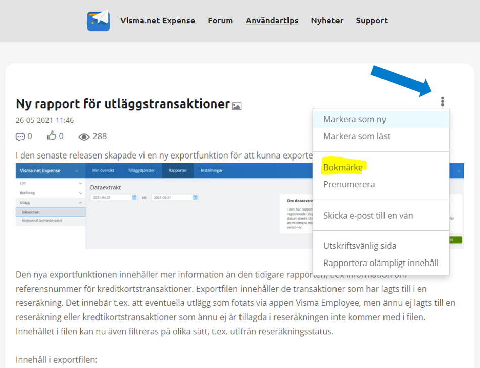
Task: Open the Support page
Action: click(x=372, y=21)
